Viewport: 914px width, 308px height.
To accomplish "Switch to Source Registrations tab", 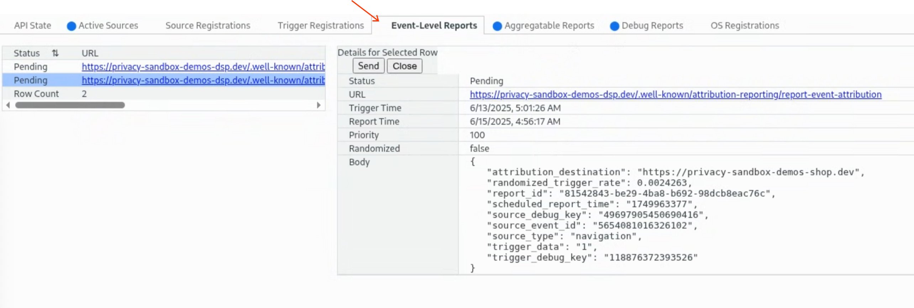I will click(x=208, y=26).
